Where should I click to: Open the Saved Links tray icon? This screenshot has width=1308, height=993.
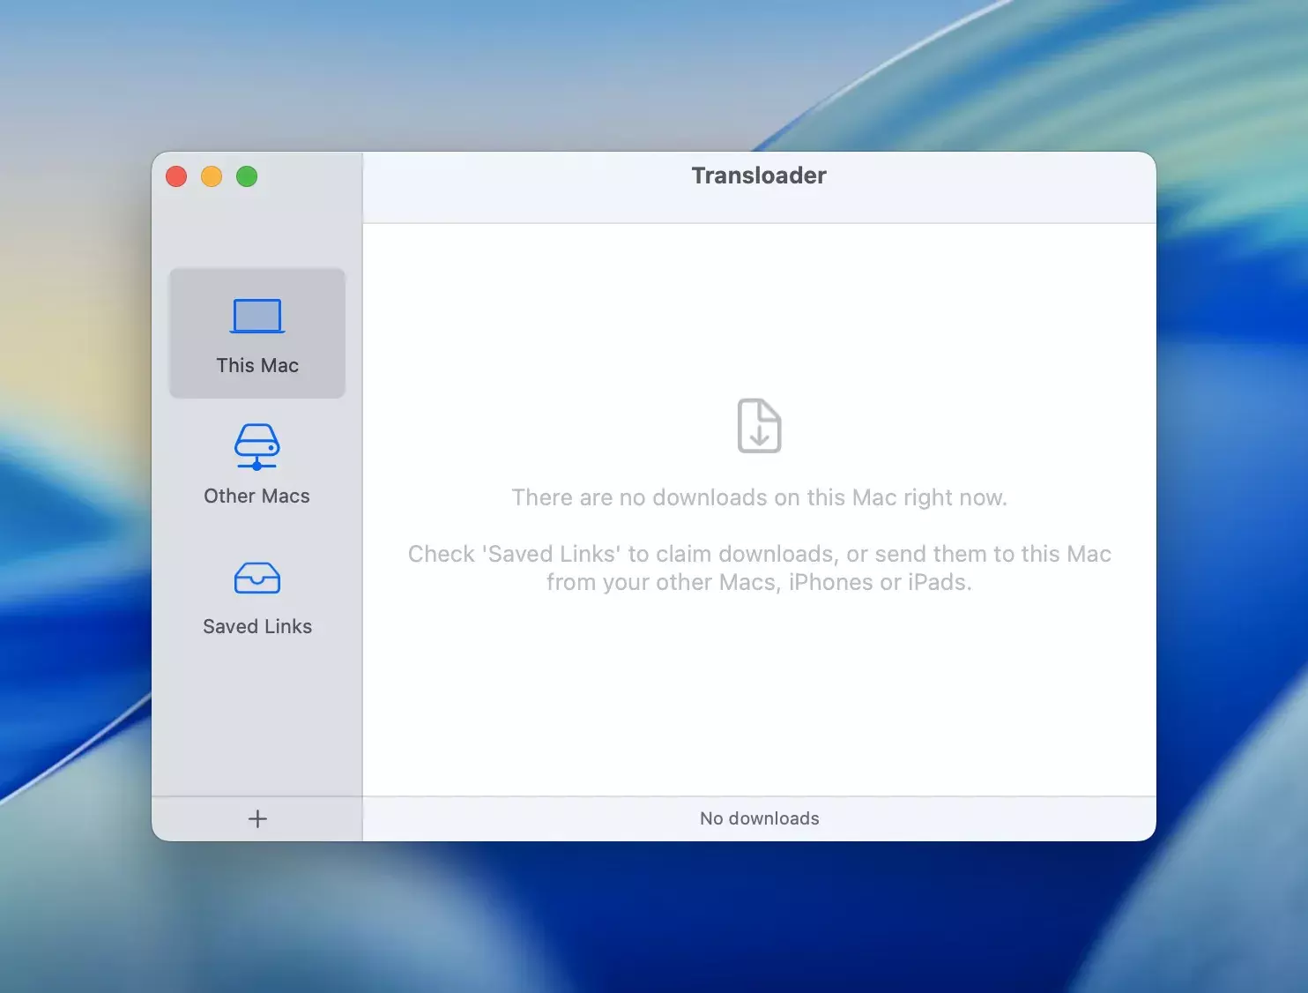click(257, 578)
